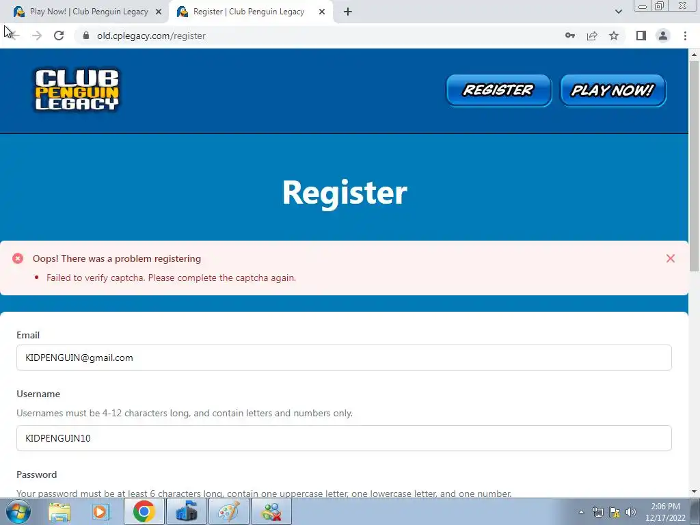Click the browser forward arrow

[x=37, y=36]
